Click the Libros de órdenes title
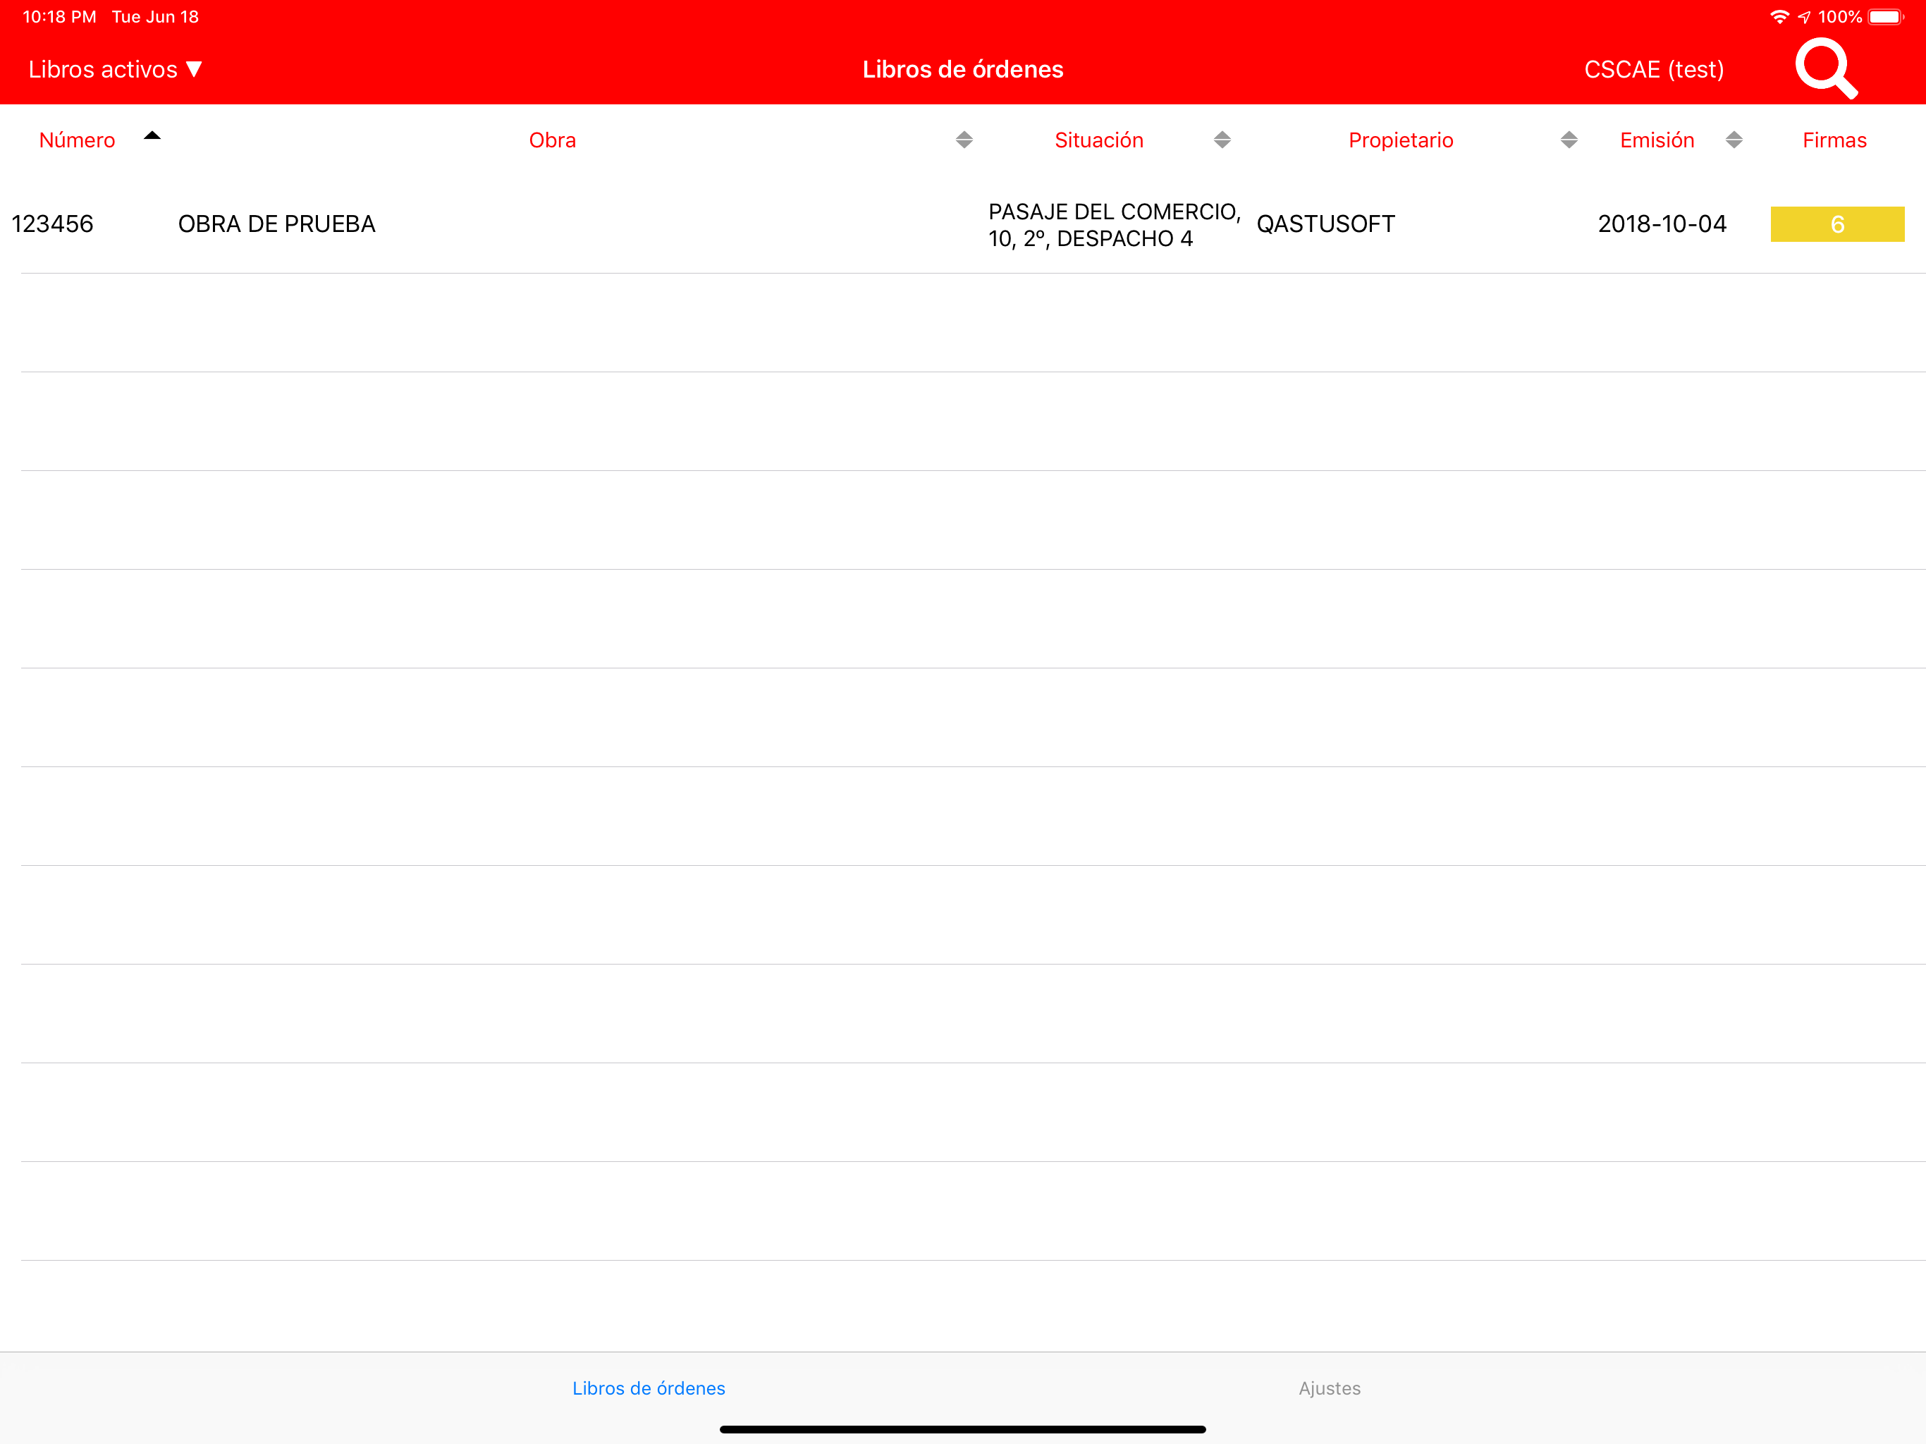The height and width of the screenshot is (1444, 1926). (962, 69)
